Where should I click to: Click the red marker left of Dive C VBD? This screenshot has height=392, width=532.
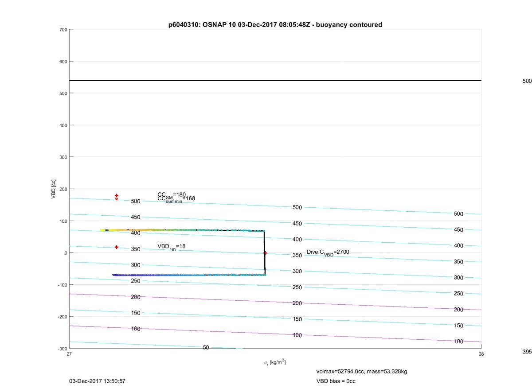coord(265,253)
